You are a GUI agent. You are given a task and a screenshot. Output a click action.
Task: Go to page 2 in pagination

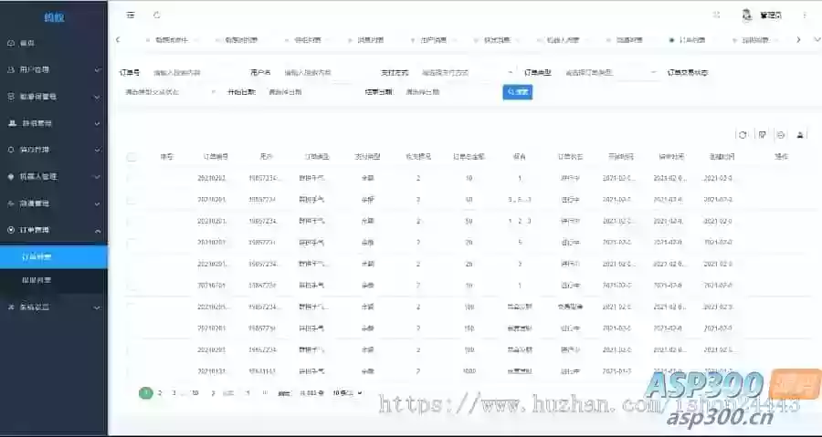click(160, 393)
